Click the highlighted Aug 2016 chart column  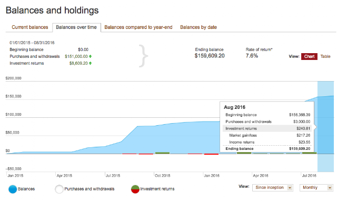326,126
